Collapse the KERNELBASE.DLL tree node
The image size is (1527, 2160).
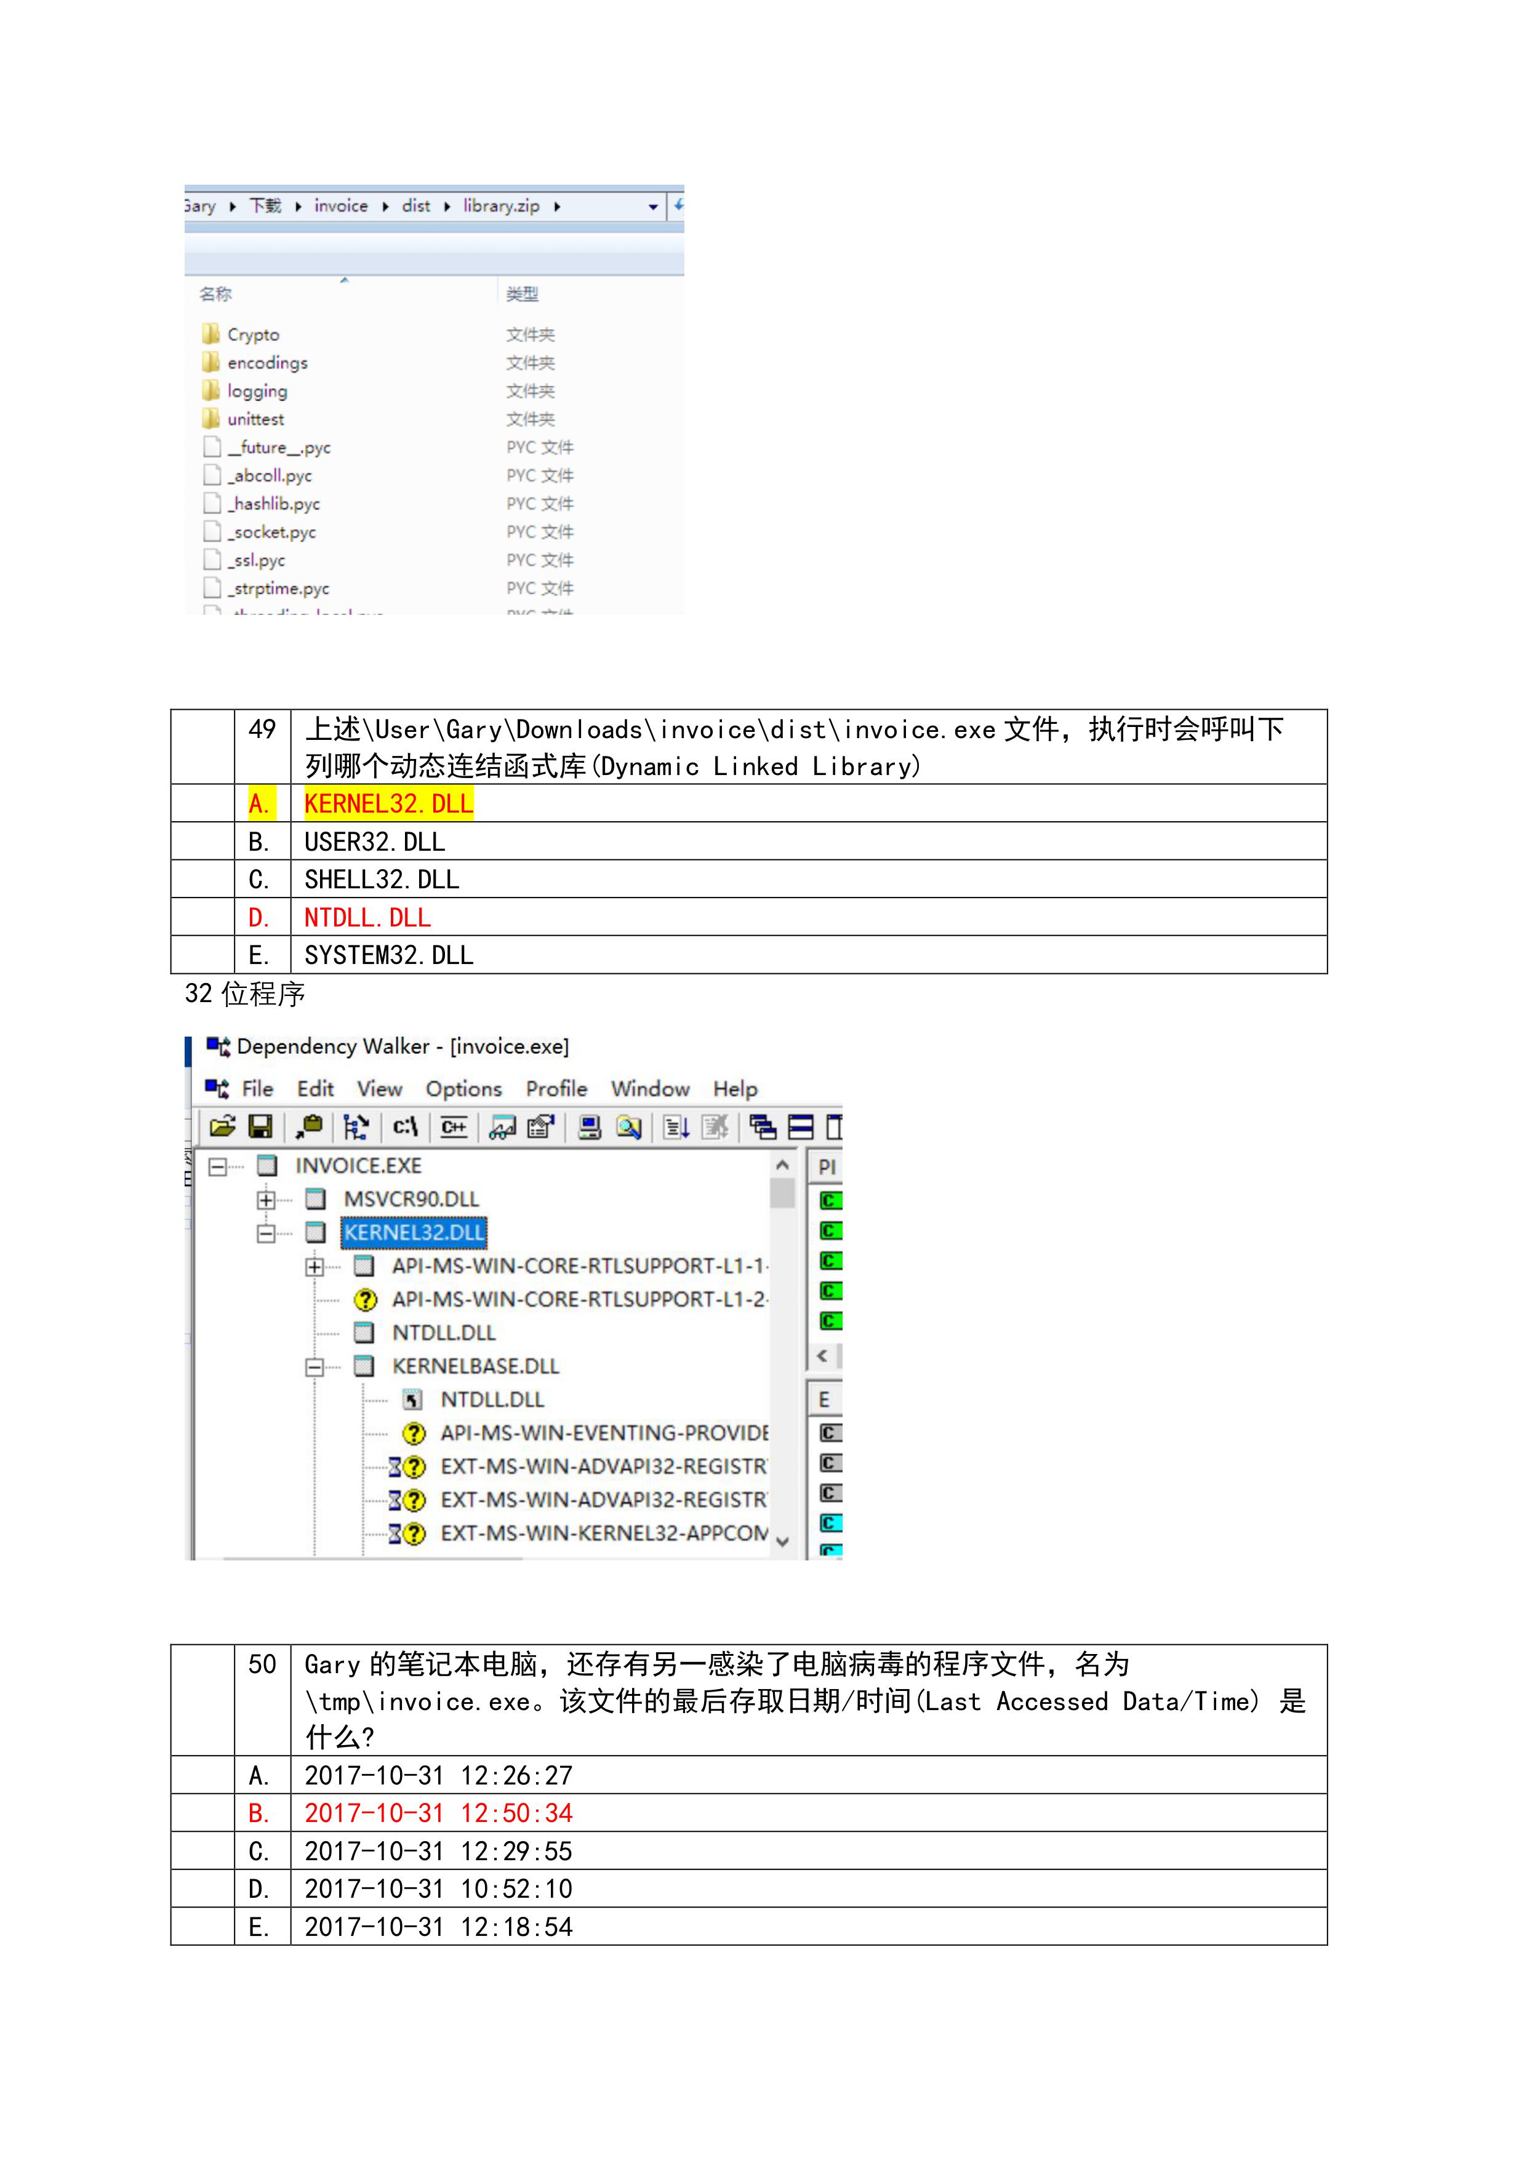[315, 1367]
